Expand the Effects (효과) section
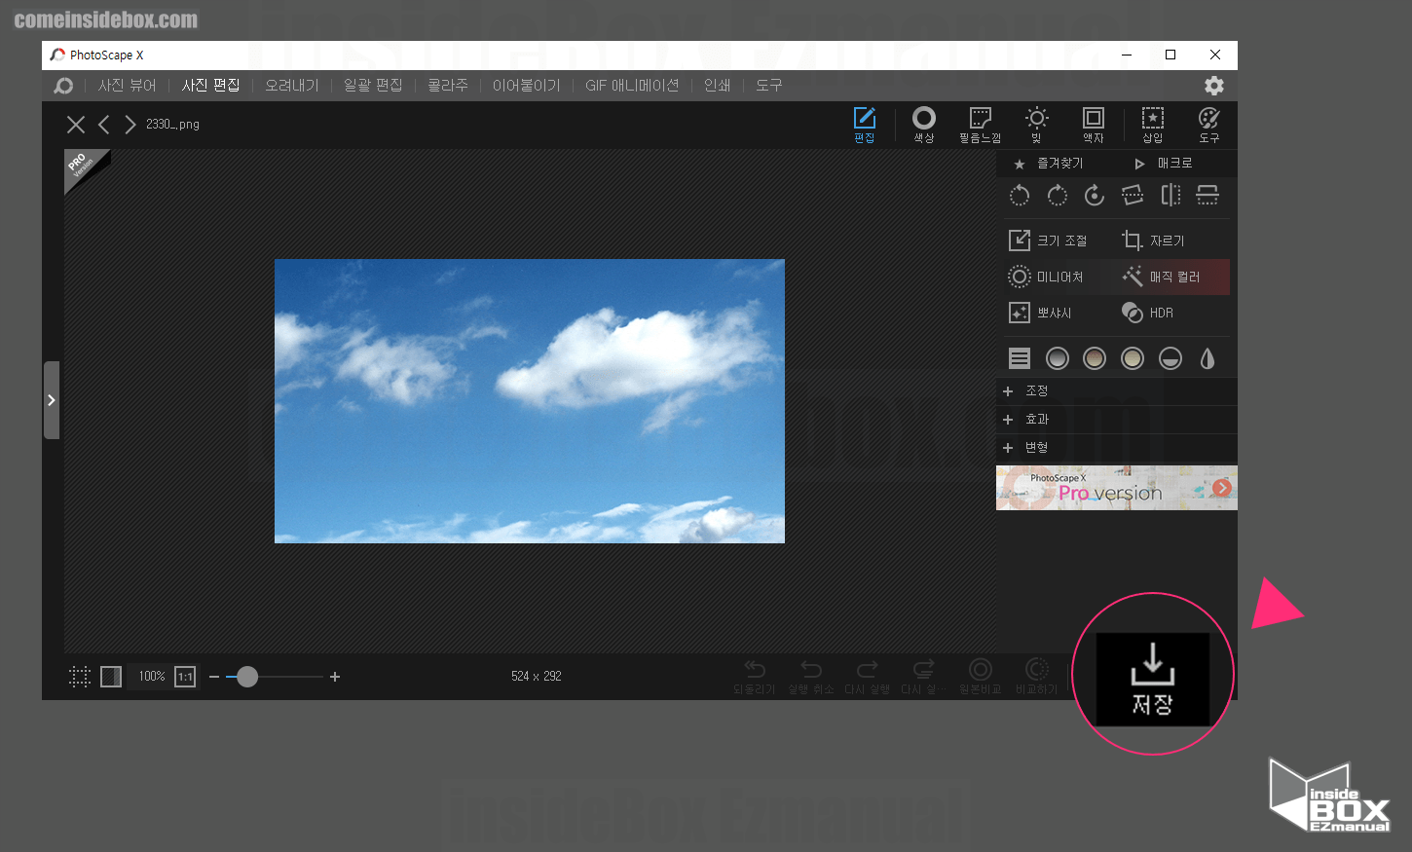The height and width of the screenshot is (852, 1412). click(x=1036, y=419)
